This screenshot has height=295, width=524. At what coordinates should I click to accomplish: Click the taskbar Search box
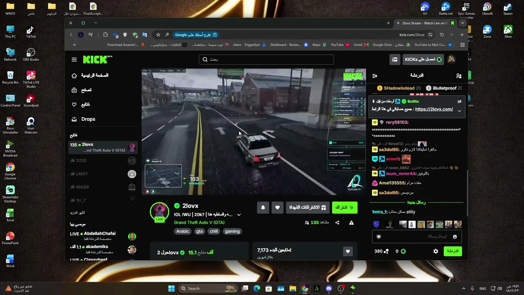pos(208,288)
